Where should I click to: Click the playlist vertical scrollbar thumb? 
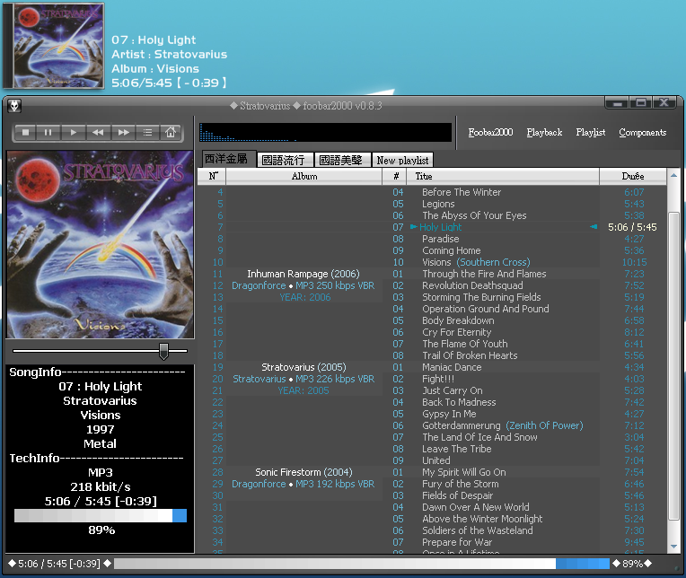(x=673, y=365)
